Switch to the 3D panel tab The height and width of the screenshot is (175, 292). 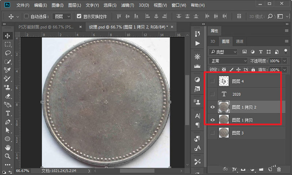pyautogui.click(x=213, y=41)
